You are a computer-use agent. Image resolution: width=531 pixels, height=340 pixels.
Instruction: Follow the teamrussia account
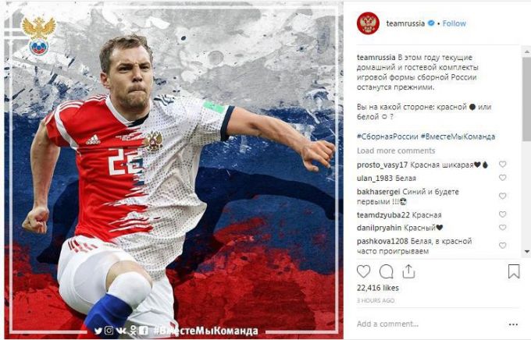[454, 23]
